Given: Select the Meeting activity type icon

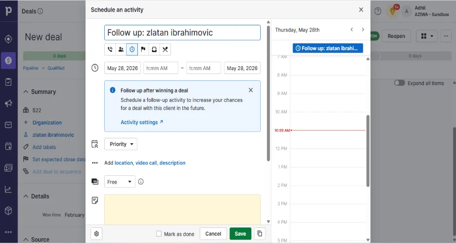Looking at the screenshot, I should click(121, 50).
